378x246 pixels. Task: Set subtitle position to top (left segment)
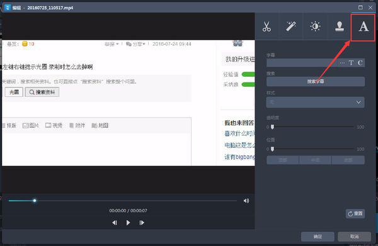(283, 160)
